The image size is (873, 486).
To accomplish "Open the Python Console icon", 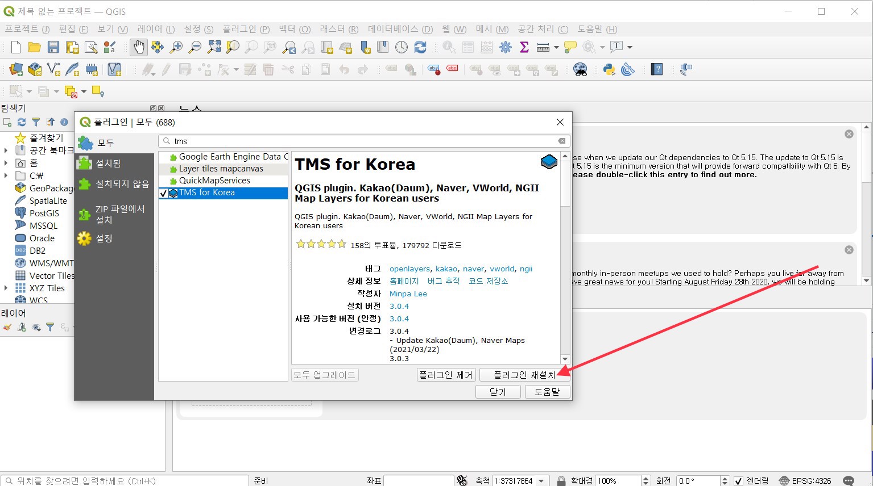I will tap(609, 69).
